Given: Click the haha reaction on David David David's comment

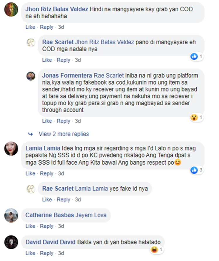Looking at the screenshot, I should pyautogui.click(x=154, y=250).
